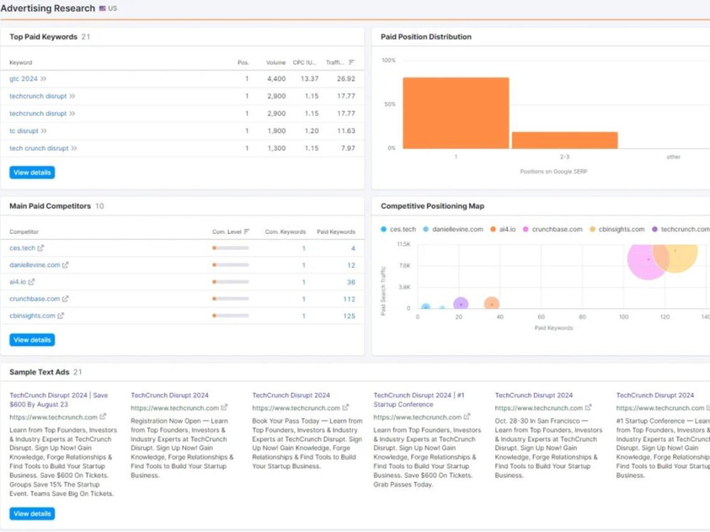Click double-chevron icon next to gtc 2024
Screen dimensions: 710x532
[x=43, y=79]
